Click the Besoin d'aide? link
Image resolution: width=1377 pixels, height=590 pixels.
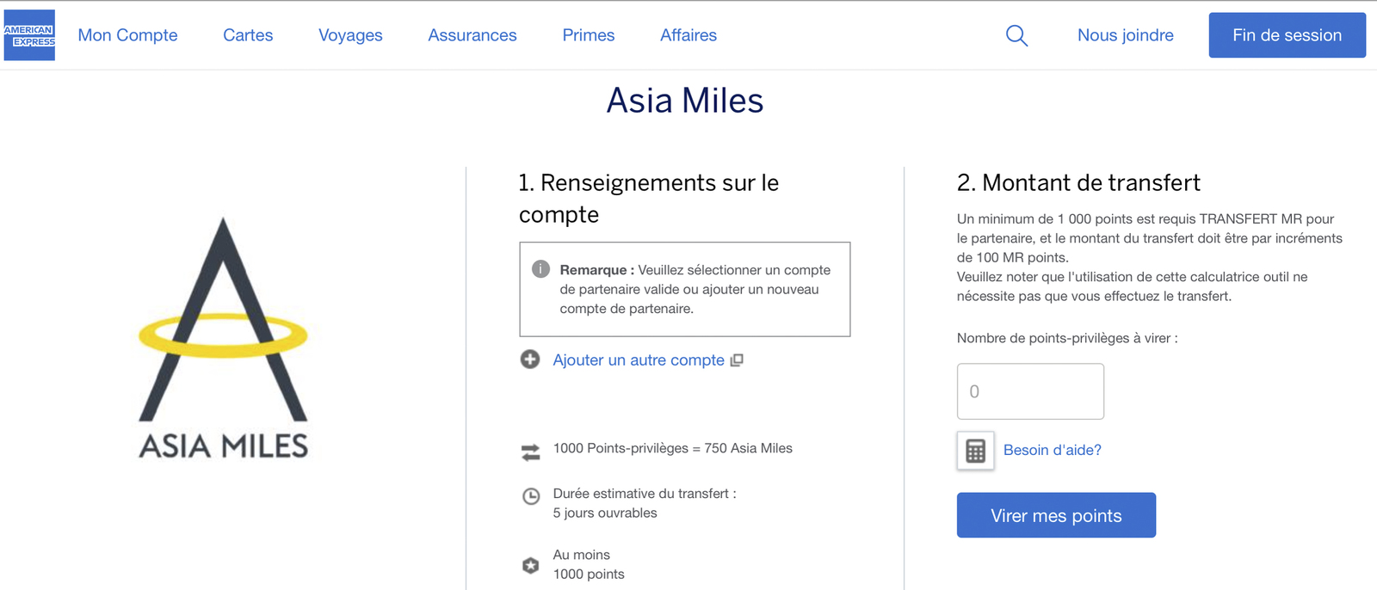coord(1053,450)
